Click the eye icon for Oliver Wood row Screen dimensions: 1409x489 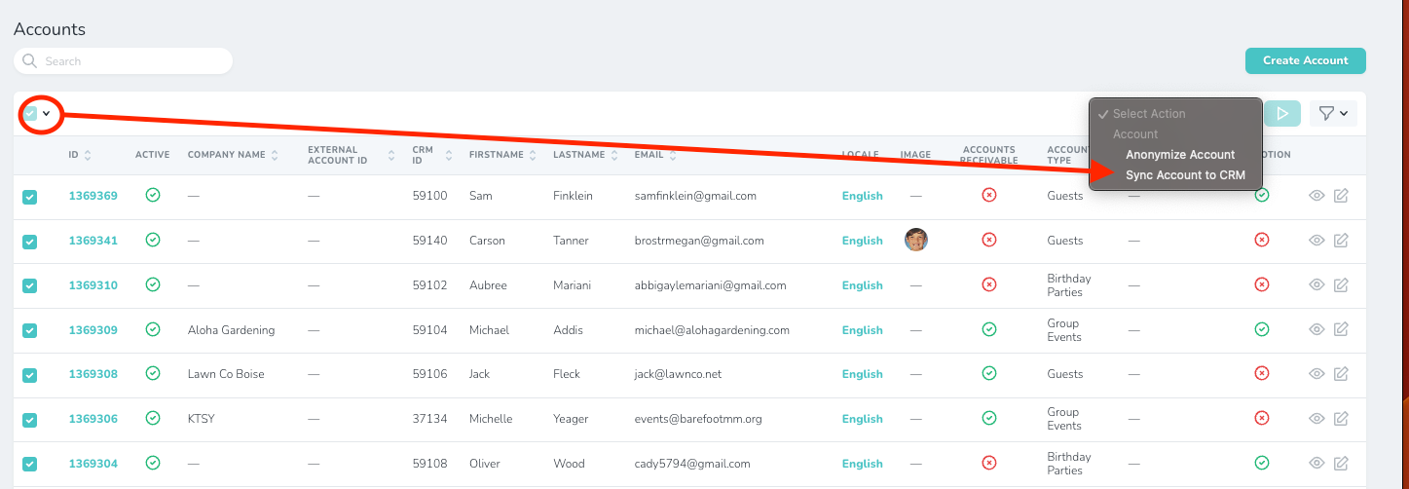point(1316,464)
